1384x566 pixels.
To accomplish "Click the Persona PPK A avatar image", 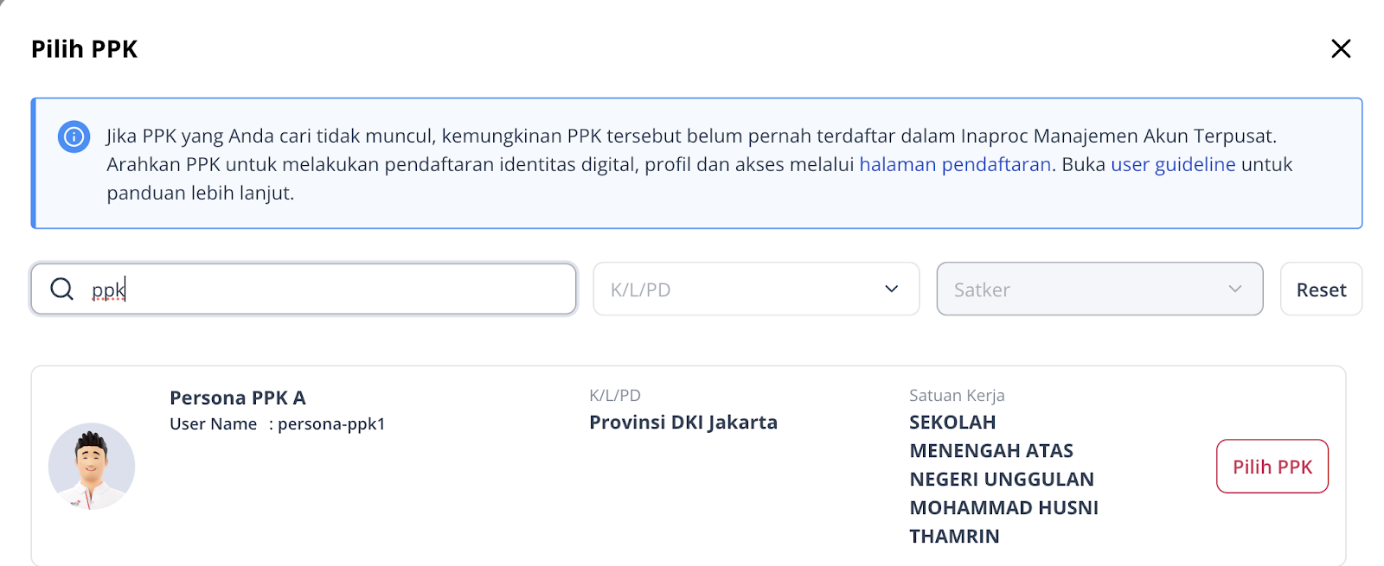I will click(x=92, y=466).
